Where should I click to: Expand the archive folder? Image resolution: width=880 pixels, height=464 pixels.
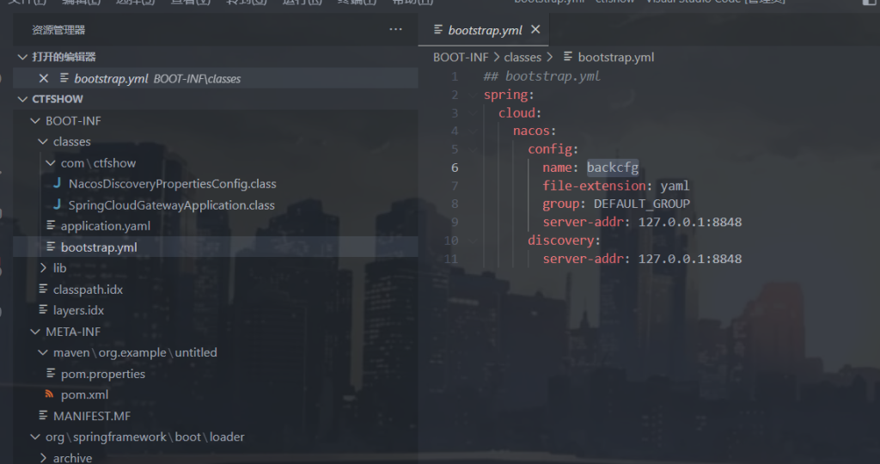(43, 458)
